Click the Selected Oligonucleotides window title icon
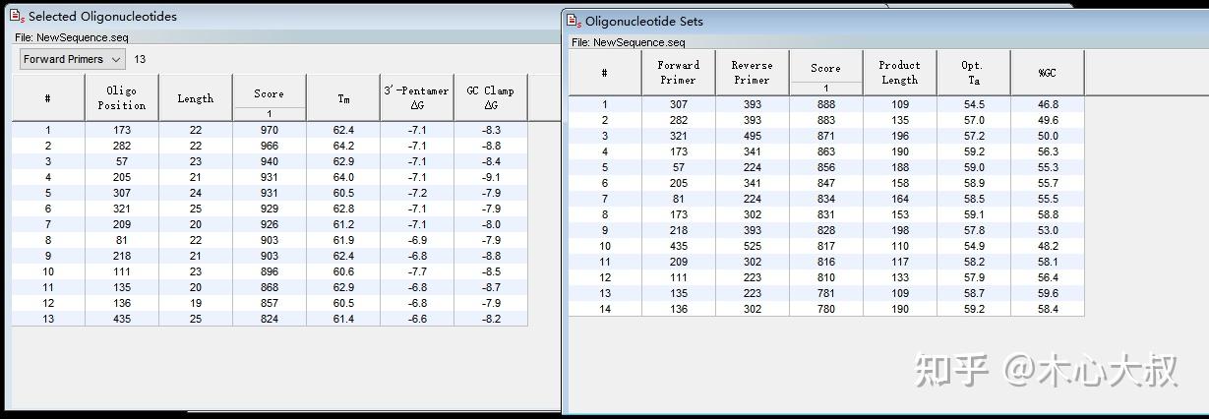This screenshot has height=419, width=1209. (17, 17)
